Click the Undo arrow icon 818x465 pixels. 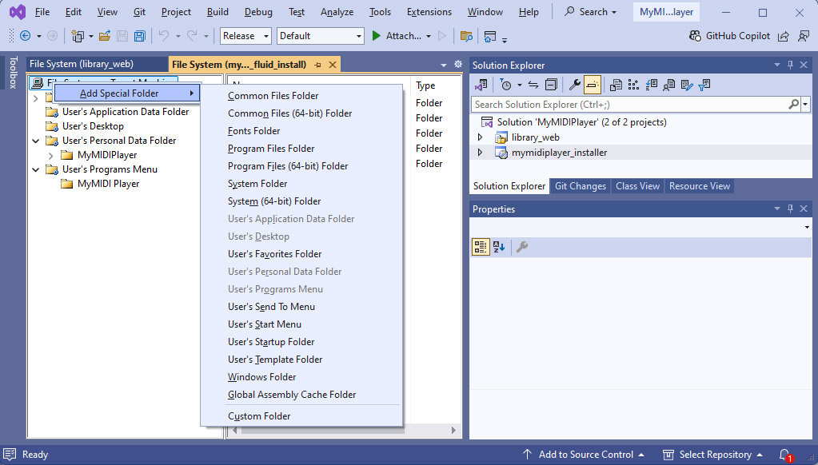[x=164, y=36]
